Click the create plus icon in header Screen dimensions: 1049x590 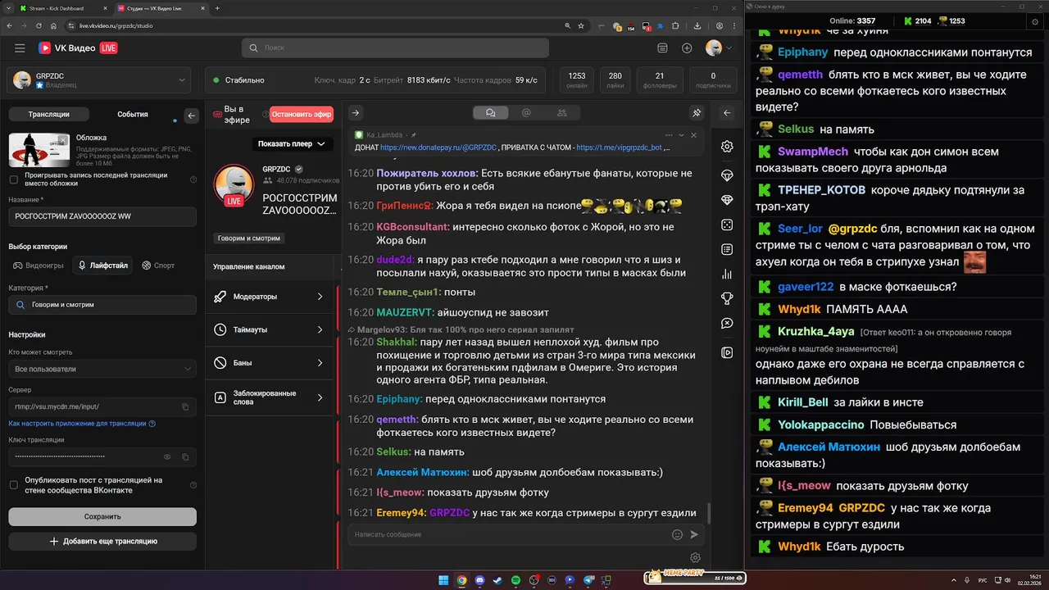pyautogui.click(x=687, y=48)
